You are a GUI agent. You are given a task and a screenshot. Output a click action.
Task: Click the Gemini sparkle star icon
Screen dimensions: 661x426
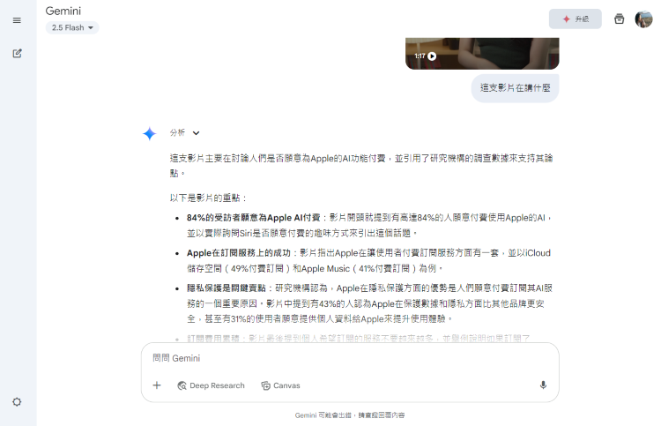tap(150, 134)
